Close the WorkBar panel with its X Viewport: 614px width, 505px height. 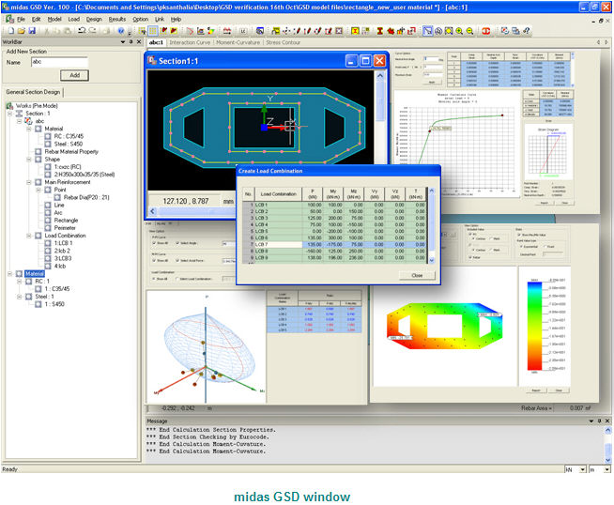[x=139, y=41]
